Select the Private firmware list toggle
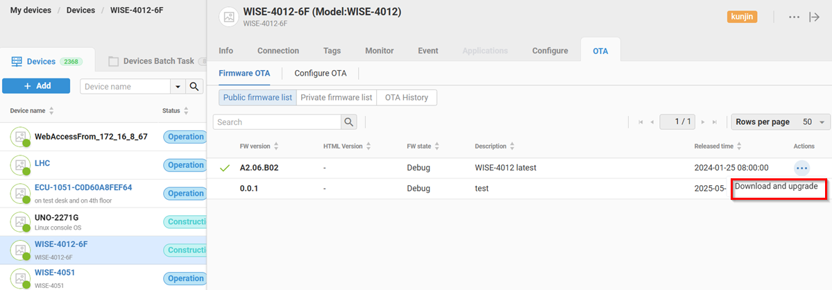Viewport: 832px width, 290px height. (x=336, y=98)
